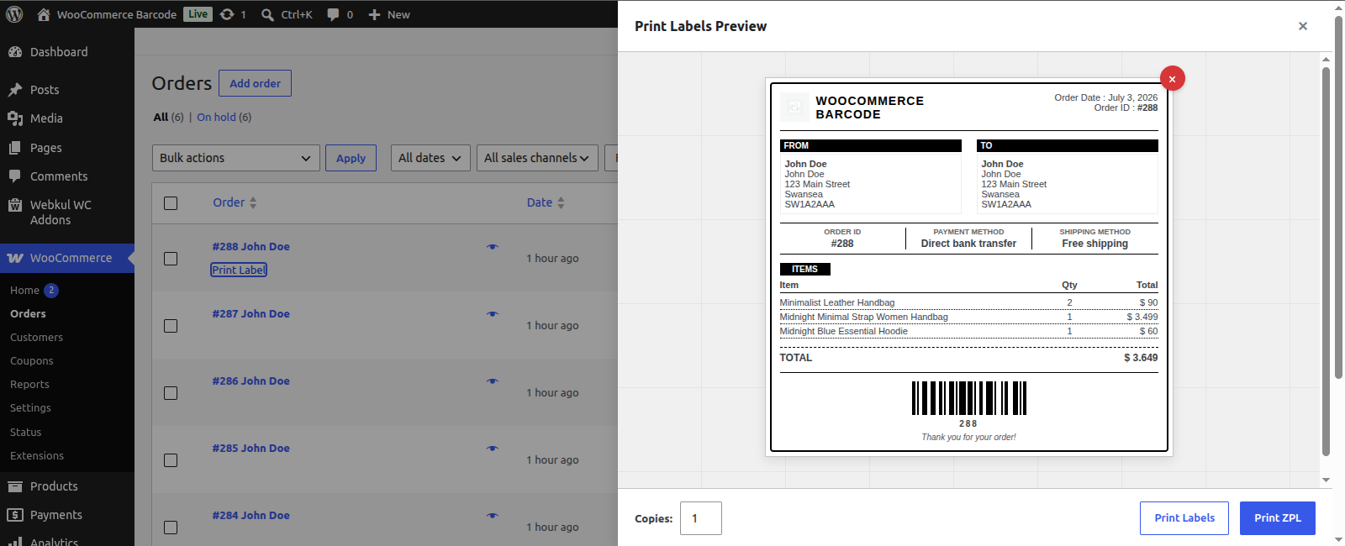The height and width of the screenshot is (546, 1345).
Task: Focus the Copies number field
Action: point(701,518)
